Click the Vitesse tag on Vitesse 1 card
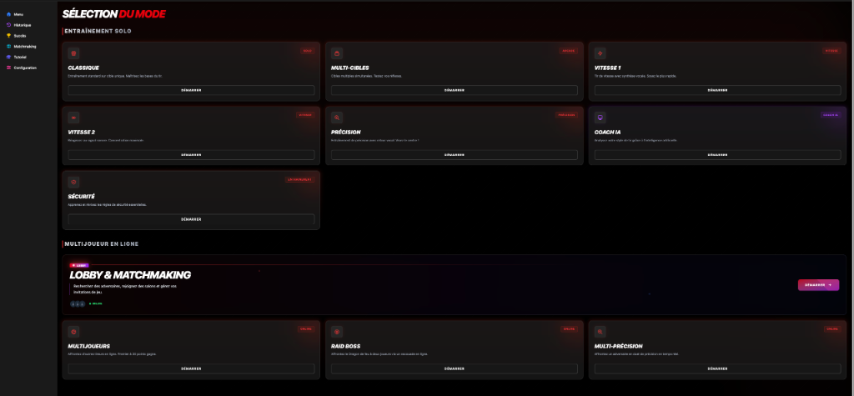Viewport: 854px width, 396px height. click(831, 51)
